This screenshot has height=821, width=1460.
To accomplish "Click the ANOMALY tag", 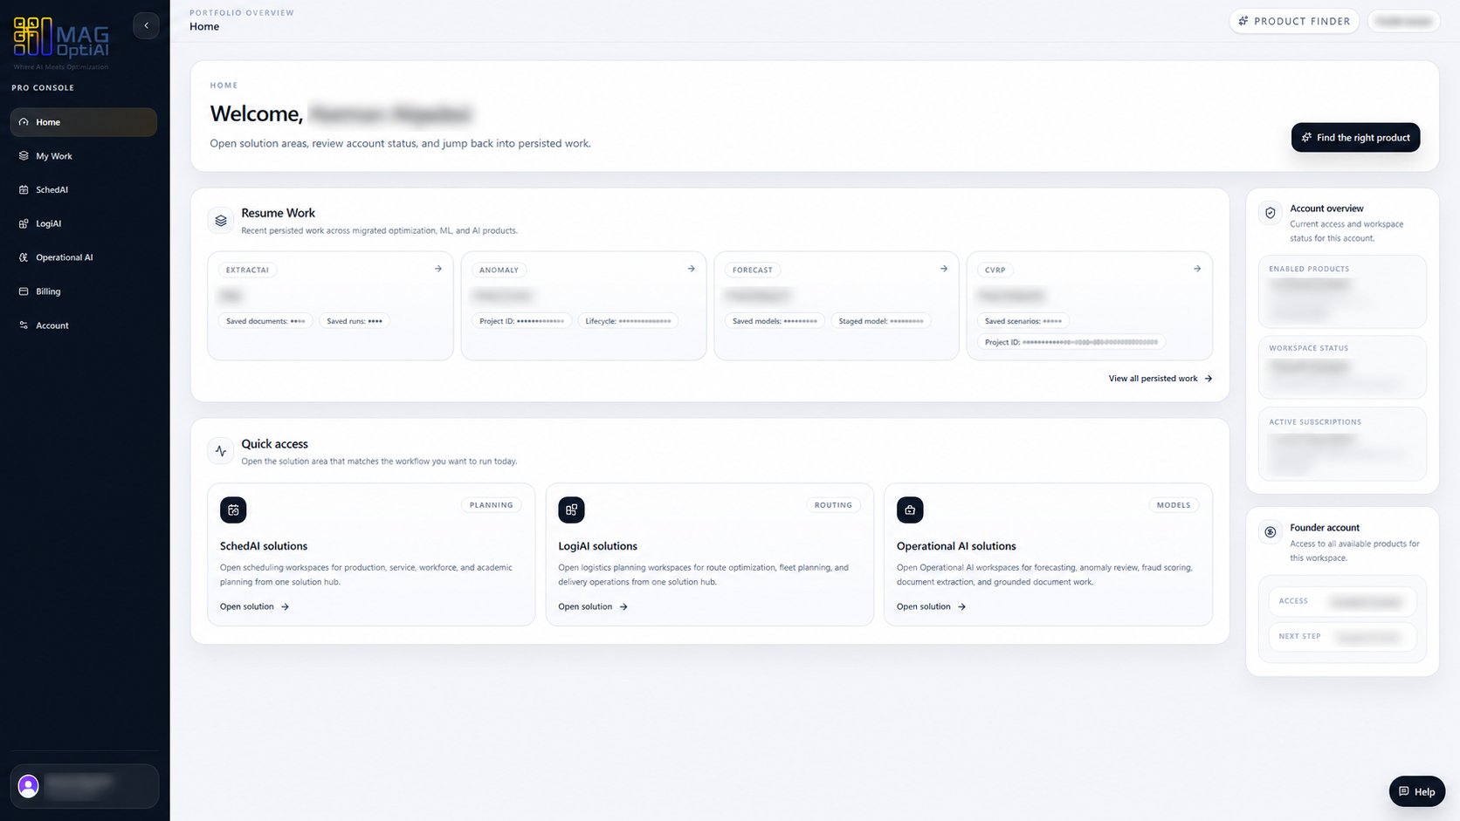I will pos(499,270).
